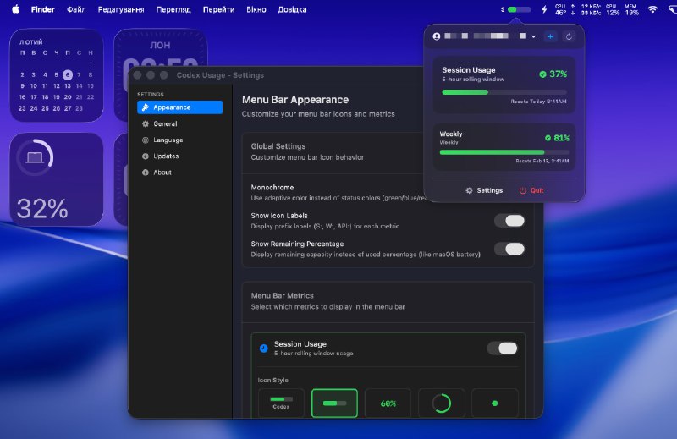Click the Codex usage bar in the menu bar

pos(519,9)
